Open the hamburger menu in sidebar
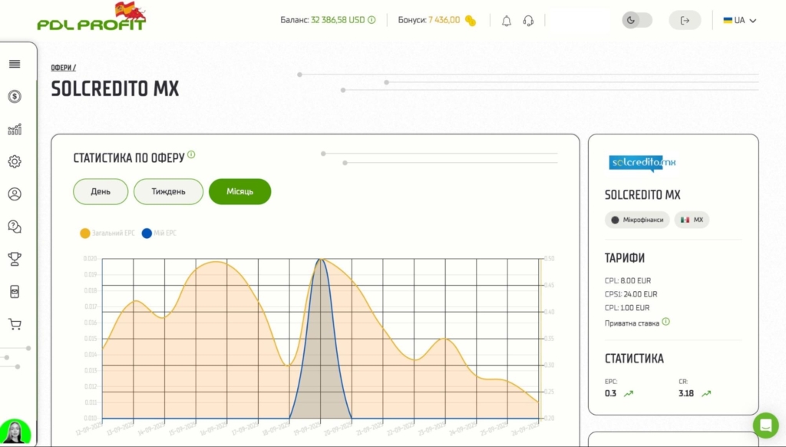Image resolution: width=786 pixels, height=447 pixels. (x=15, y=64)
